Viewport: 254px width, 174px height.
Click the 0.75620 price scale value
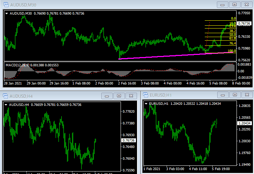click(244, 60)
